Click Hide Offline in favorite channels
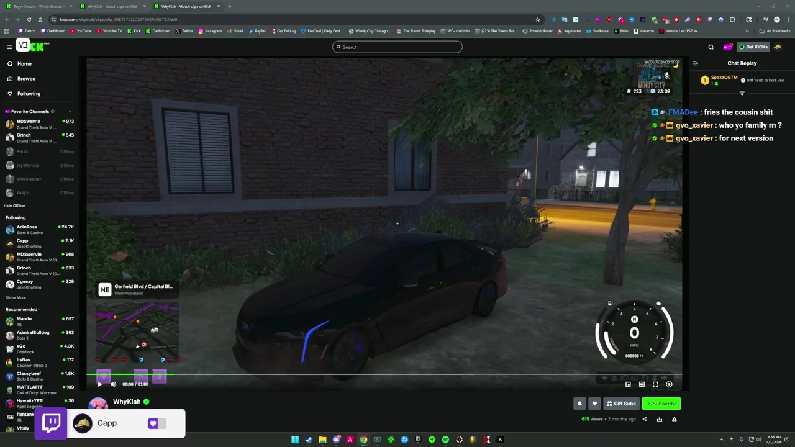The image size is (795, 447). click(14, 205)
